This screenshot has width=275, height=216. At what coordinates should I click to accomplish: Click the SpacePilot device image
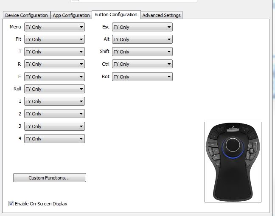[233, 162]
